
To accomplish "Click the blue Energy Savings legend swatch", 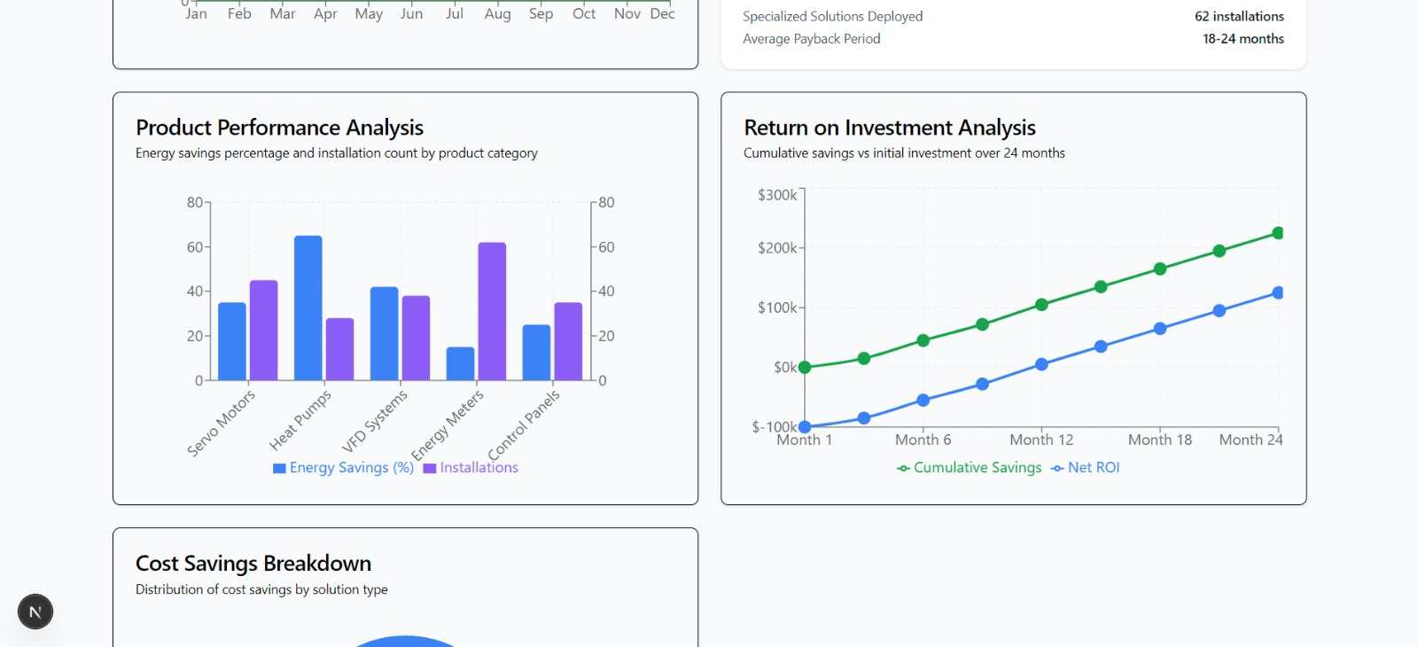I will [x=279, y=469].
